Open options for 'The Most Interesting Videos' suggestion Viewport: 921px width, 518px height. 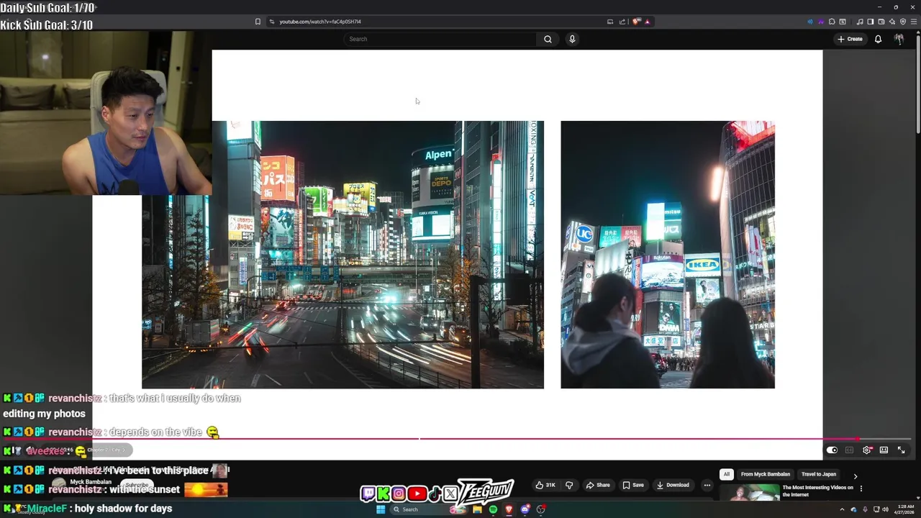point(861,489)
